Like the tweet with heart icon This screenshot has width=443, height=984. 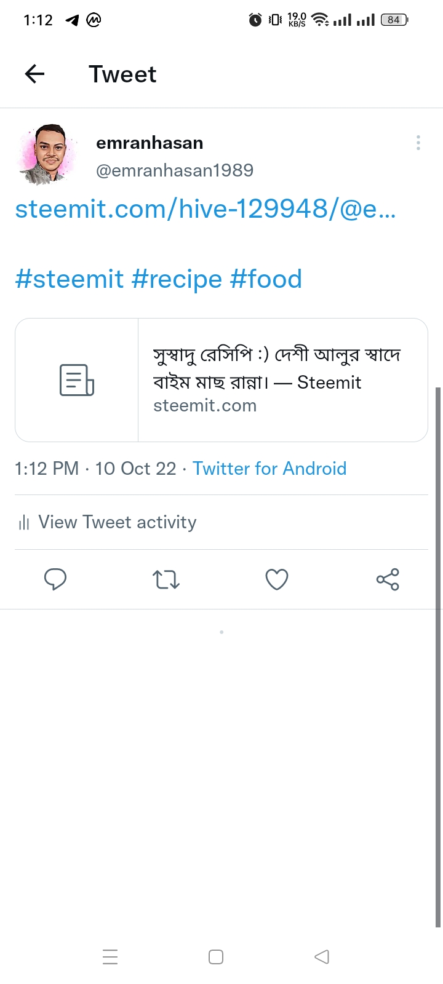277,579
